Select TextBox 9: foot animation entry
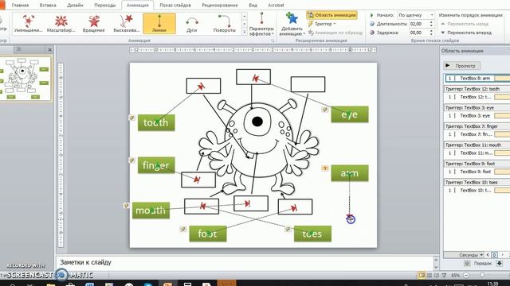 pos(477,172)
